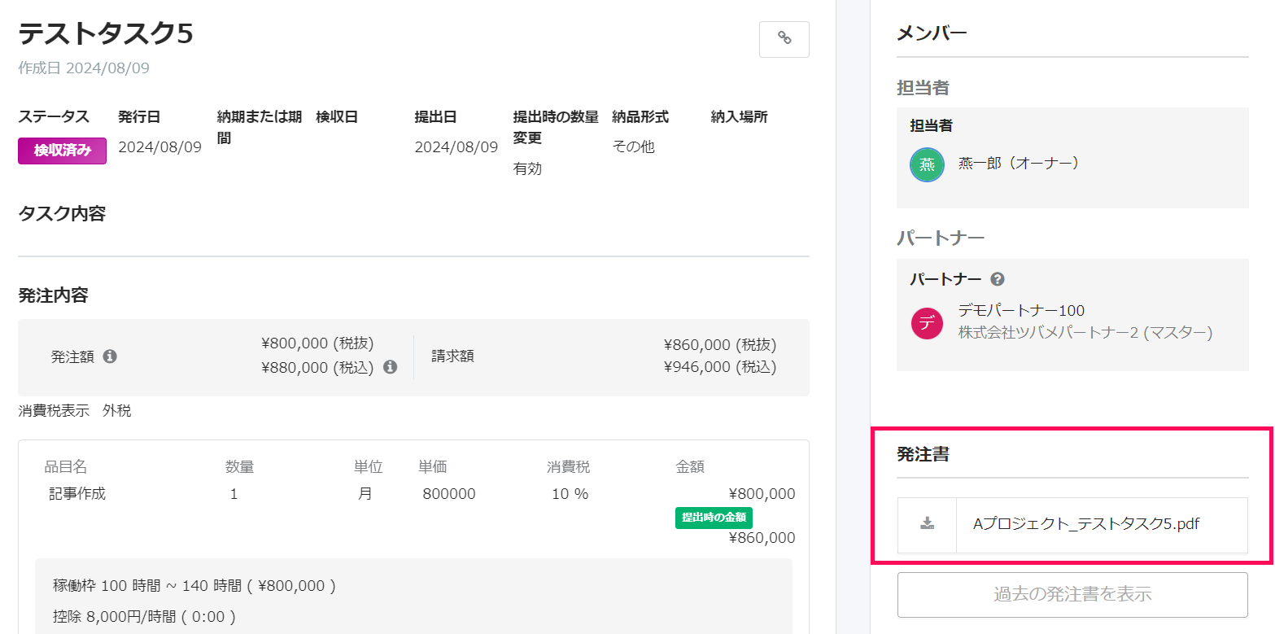
Task: Click the 10 % tax value
Action: click(570, 494)
